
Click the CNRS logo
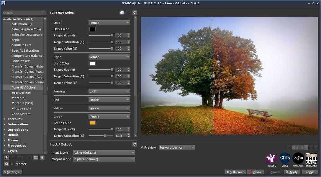click(x=285, y=158)
